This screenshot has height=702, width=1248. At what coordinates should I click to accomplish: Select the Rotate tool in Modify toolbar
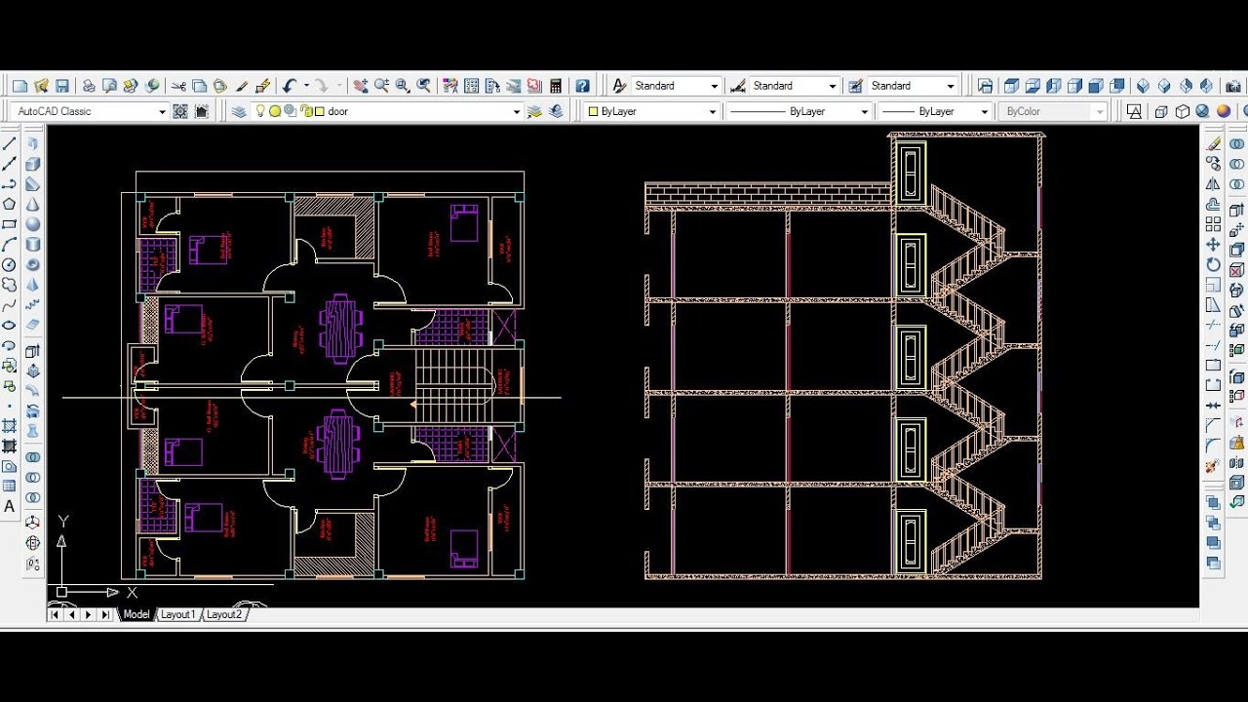[1214, 264]
